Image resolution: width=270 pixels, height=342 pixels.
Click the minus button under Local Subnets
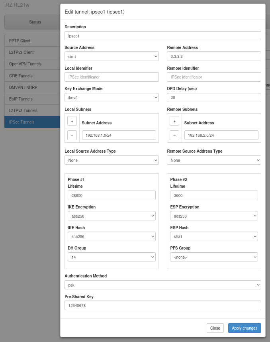72,136
